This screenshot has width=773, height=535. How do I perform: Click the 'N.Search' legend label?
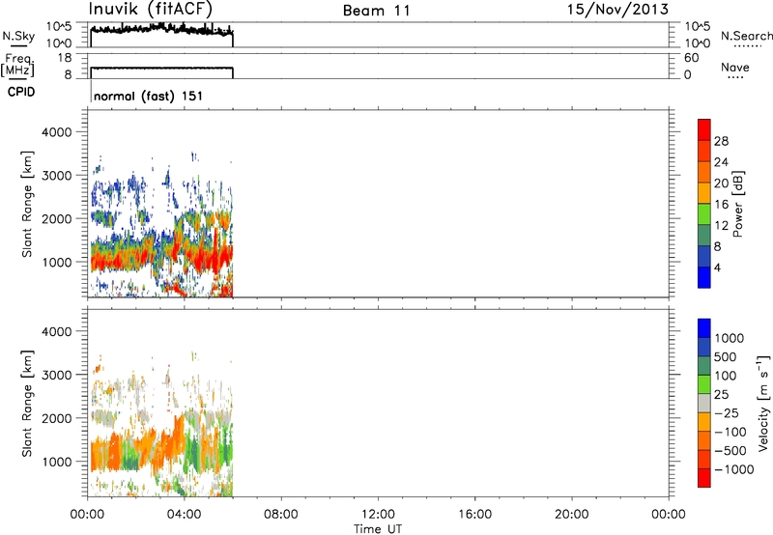point(747,36)
